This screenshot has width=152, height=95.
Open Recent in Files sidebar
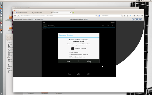[x=10, y=43]
